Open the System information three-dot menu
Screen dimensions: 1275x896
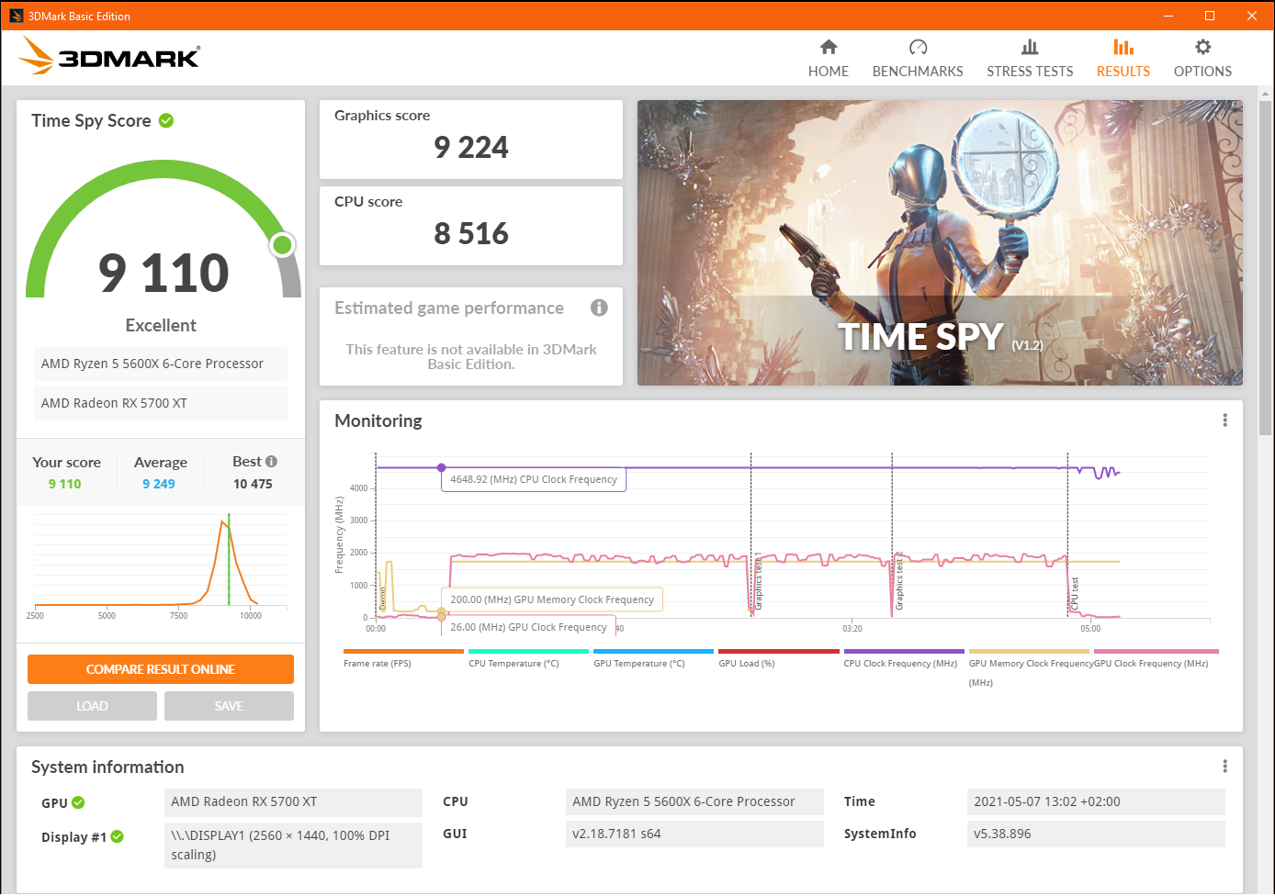pos(1224,766)
